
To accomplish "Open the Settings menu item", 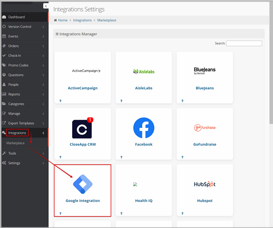I will pos(25,163).
